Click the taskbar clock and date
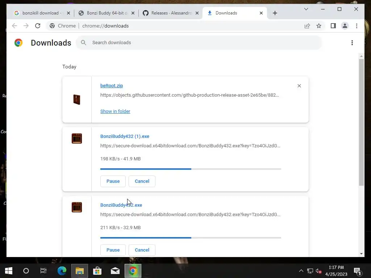This screenshot has height=278, width=371. point(336,271)
